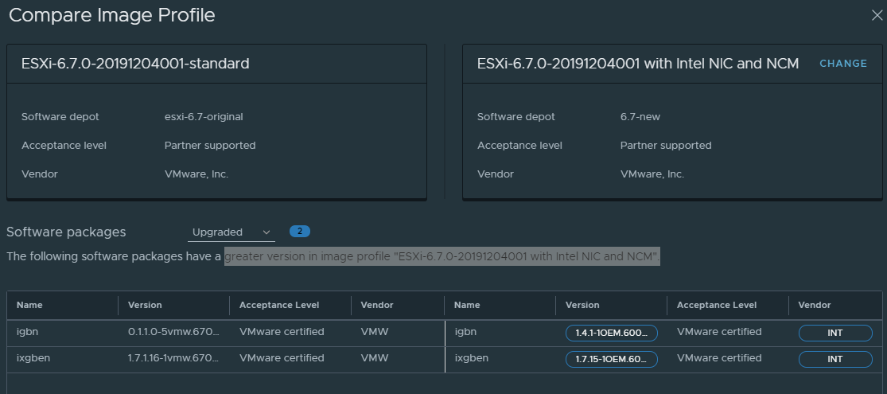Image resolution: width=887 pixels, height=394 pixels.
Task: Sort by Name in the Intel NIC profile table
Action: pos(467,305)
